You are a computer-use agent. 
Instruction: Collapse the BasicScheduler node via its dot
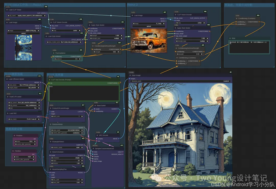click(x=51, y=152)
